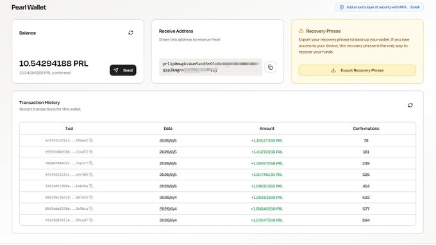The height and width of the screenshot is (245, 436).
Task: Copy txid in the 329-confirmation row
Action: 91,175
